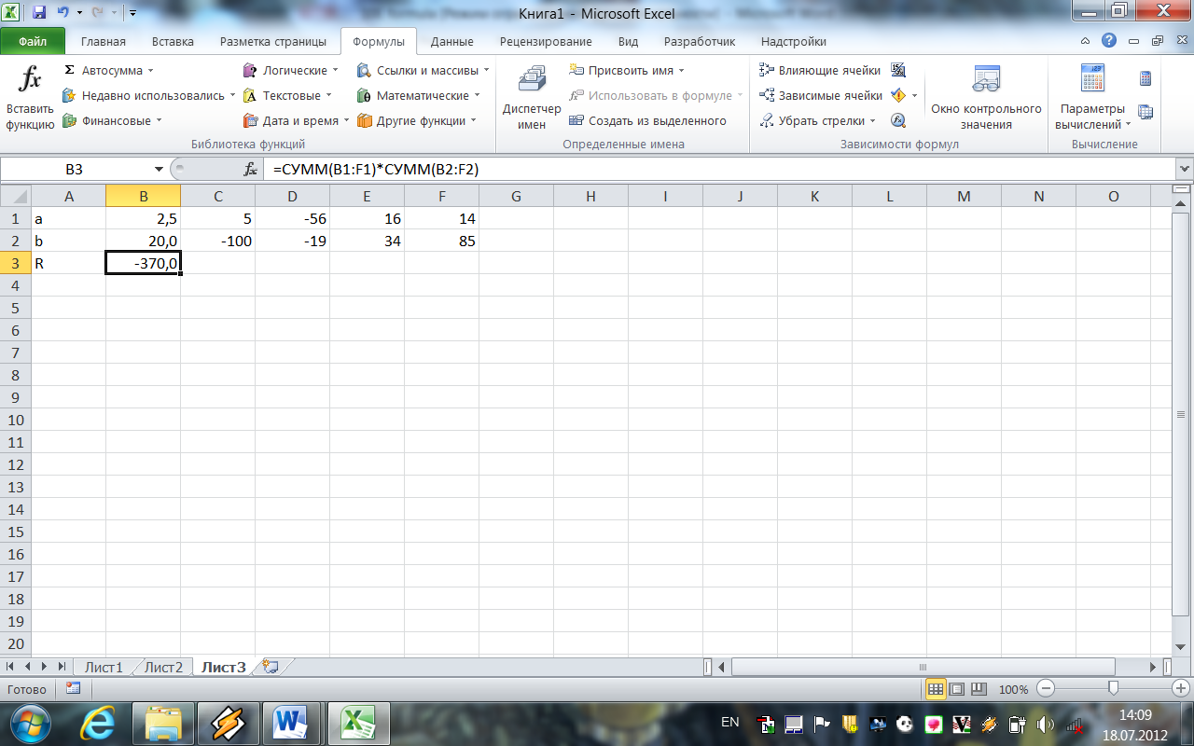Click the error checking warning icon
The width and height of the screenshot is (1194, 746).
[x=898, y=96]
